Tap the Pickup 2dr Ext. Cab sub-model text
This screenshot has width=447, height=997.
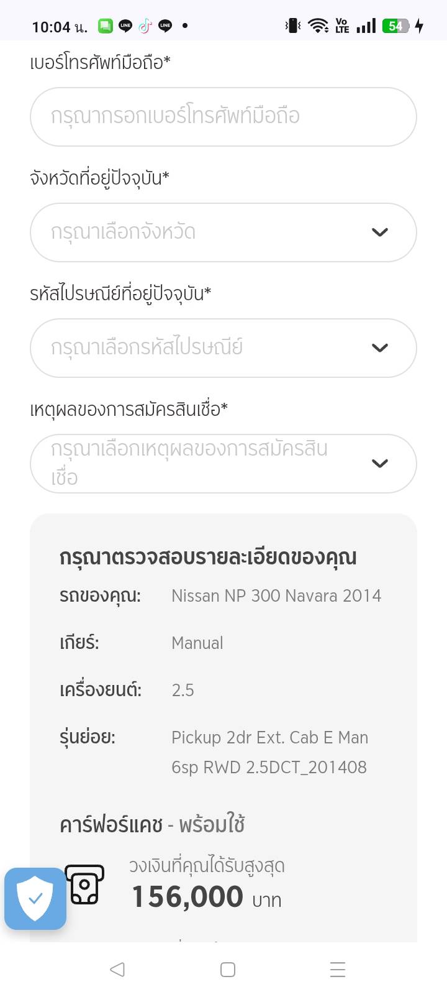(x=269, y=752)
